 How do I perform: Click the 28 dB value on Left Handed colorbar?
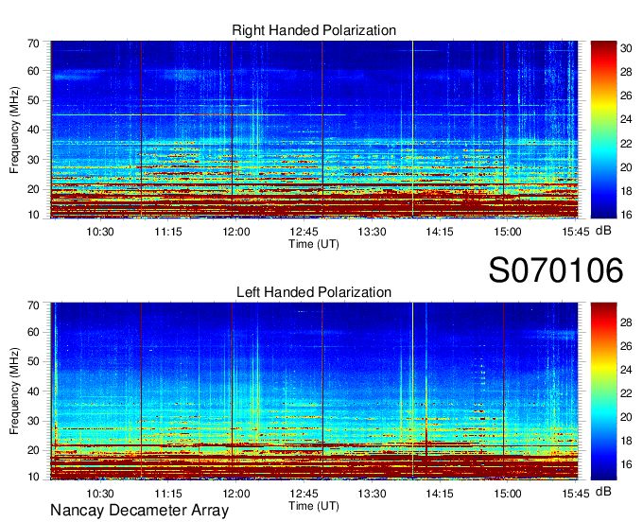(x=626, y=322)
